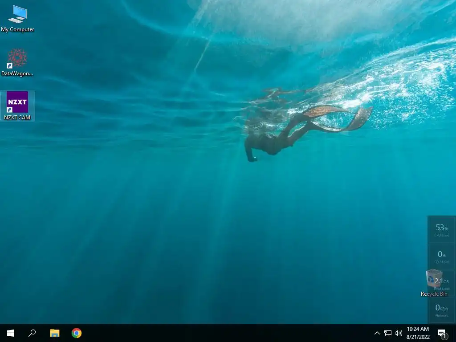Launch File Explorer from the taskbar
The image size is (456, 342).
54,333
